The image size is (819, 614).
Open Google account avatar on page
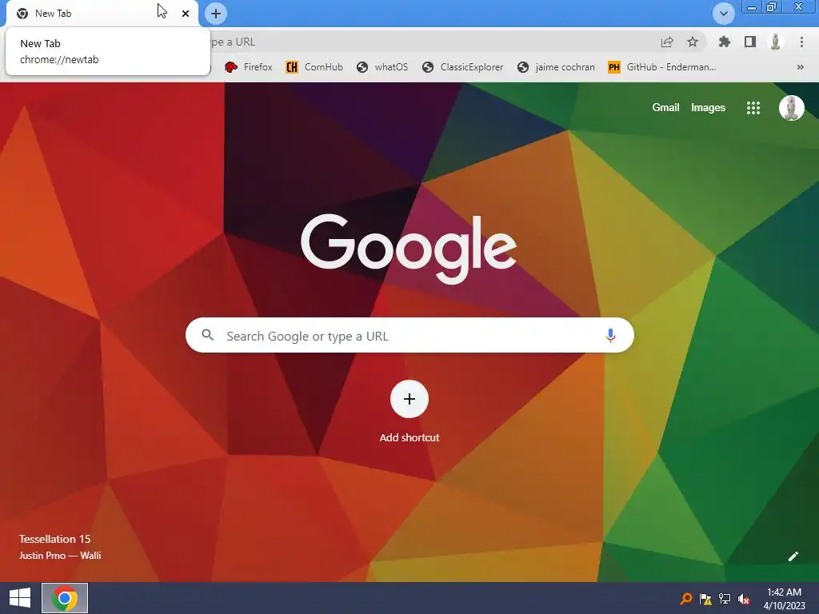[x=791, y=108]
